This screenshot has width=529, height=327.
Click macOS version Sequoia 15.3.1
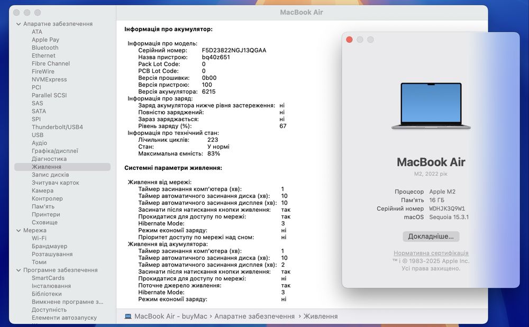pyautogui.click(x=449, y=217)
